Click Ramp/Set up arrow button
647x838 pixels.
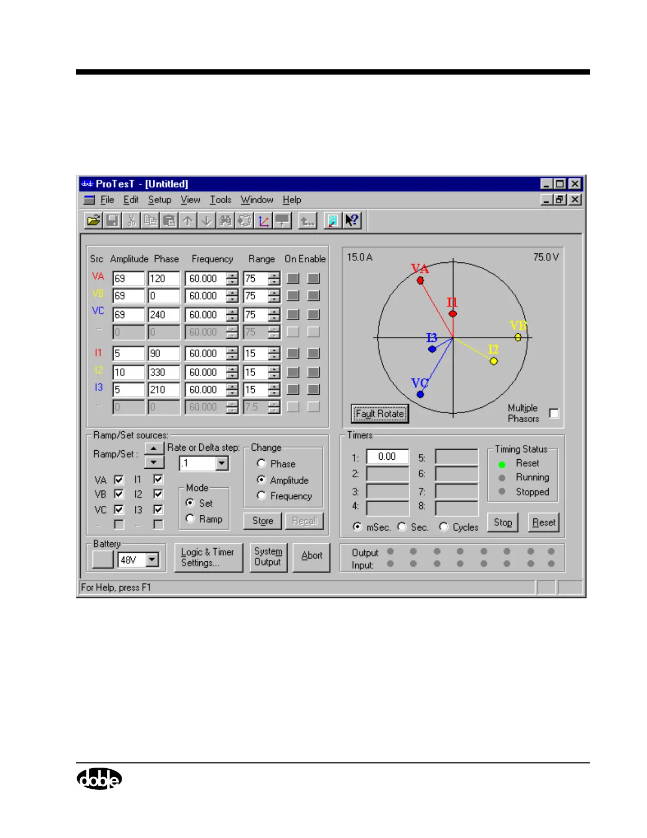154,449
